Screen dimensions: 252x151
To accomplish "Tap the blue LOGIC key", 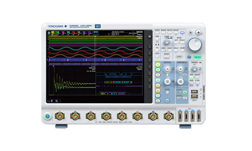I will [x=167, y=101].
